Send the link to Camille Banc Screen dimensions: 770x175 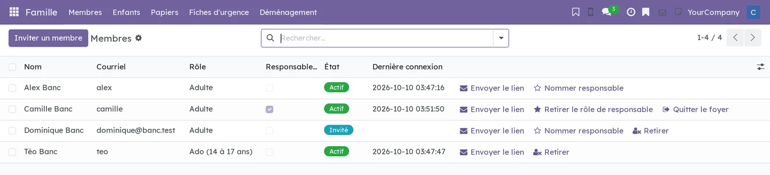(492, 109)
